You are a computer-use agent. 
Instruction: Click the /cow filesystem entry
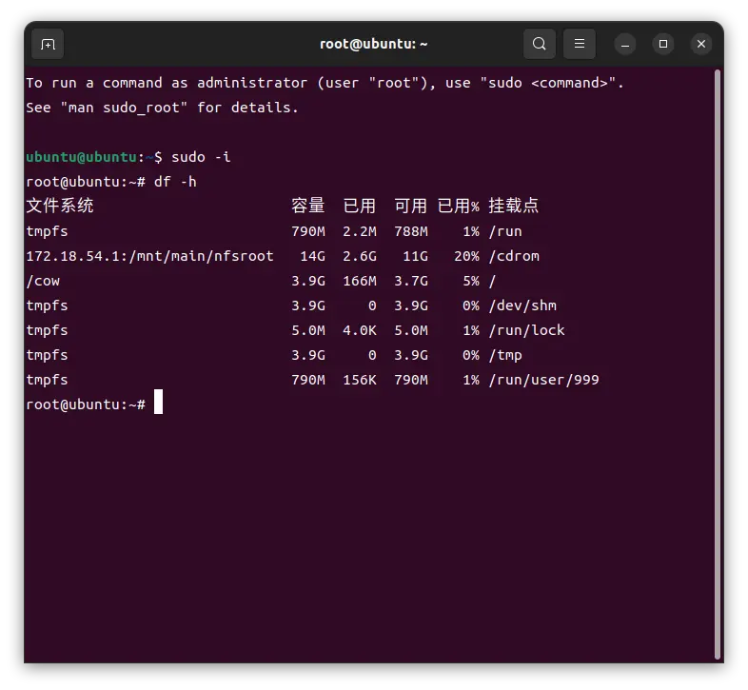point(43,281)
